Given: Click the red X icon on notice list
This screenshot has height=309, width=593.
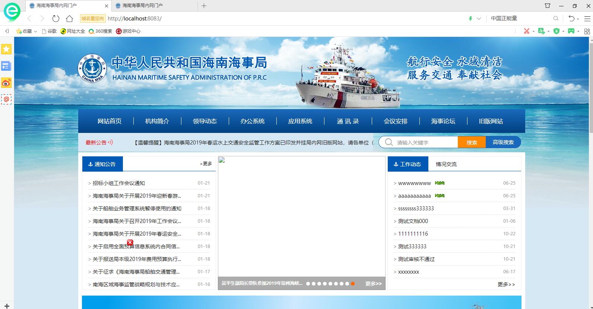Looking at the screenshot, I should (130, 242).
